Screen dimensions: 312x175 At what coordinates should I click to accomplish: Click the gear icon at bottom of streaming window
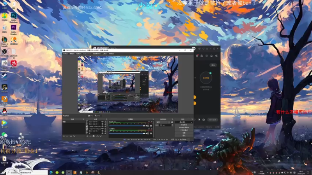tap(204, 120)
